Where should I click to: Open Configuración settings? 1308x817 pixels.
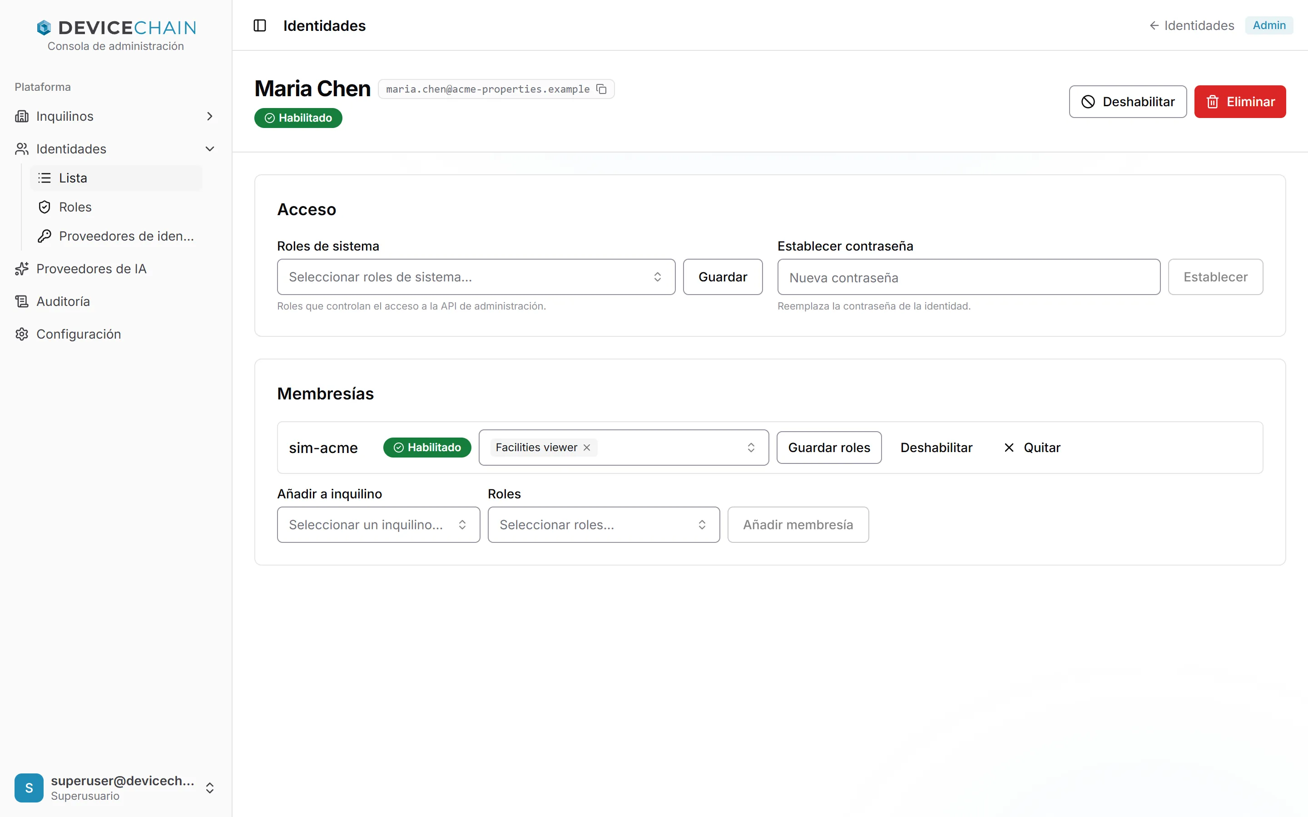(x=116, y=334)
